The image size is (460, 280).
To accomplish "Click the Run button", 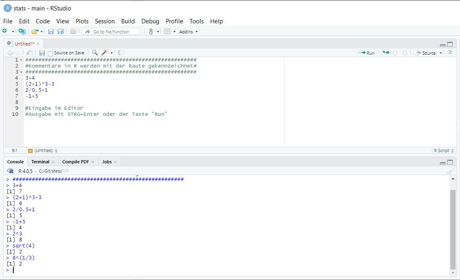I will (x=367, y=53).
